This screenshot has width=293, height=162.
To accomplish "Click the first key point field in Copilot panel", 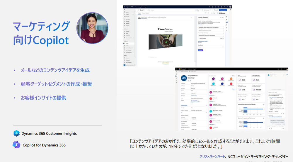I will click(211, 27).
